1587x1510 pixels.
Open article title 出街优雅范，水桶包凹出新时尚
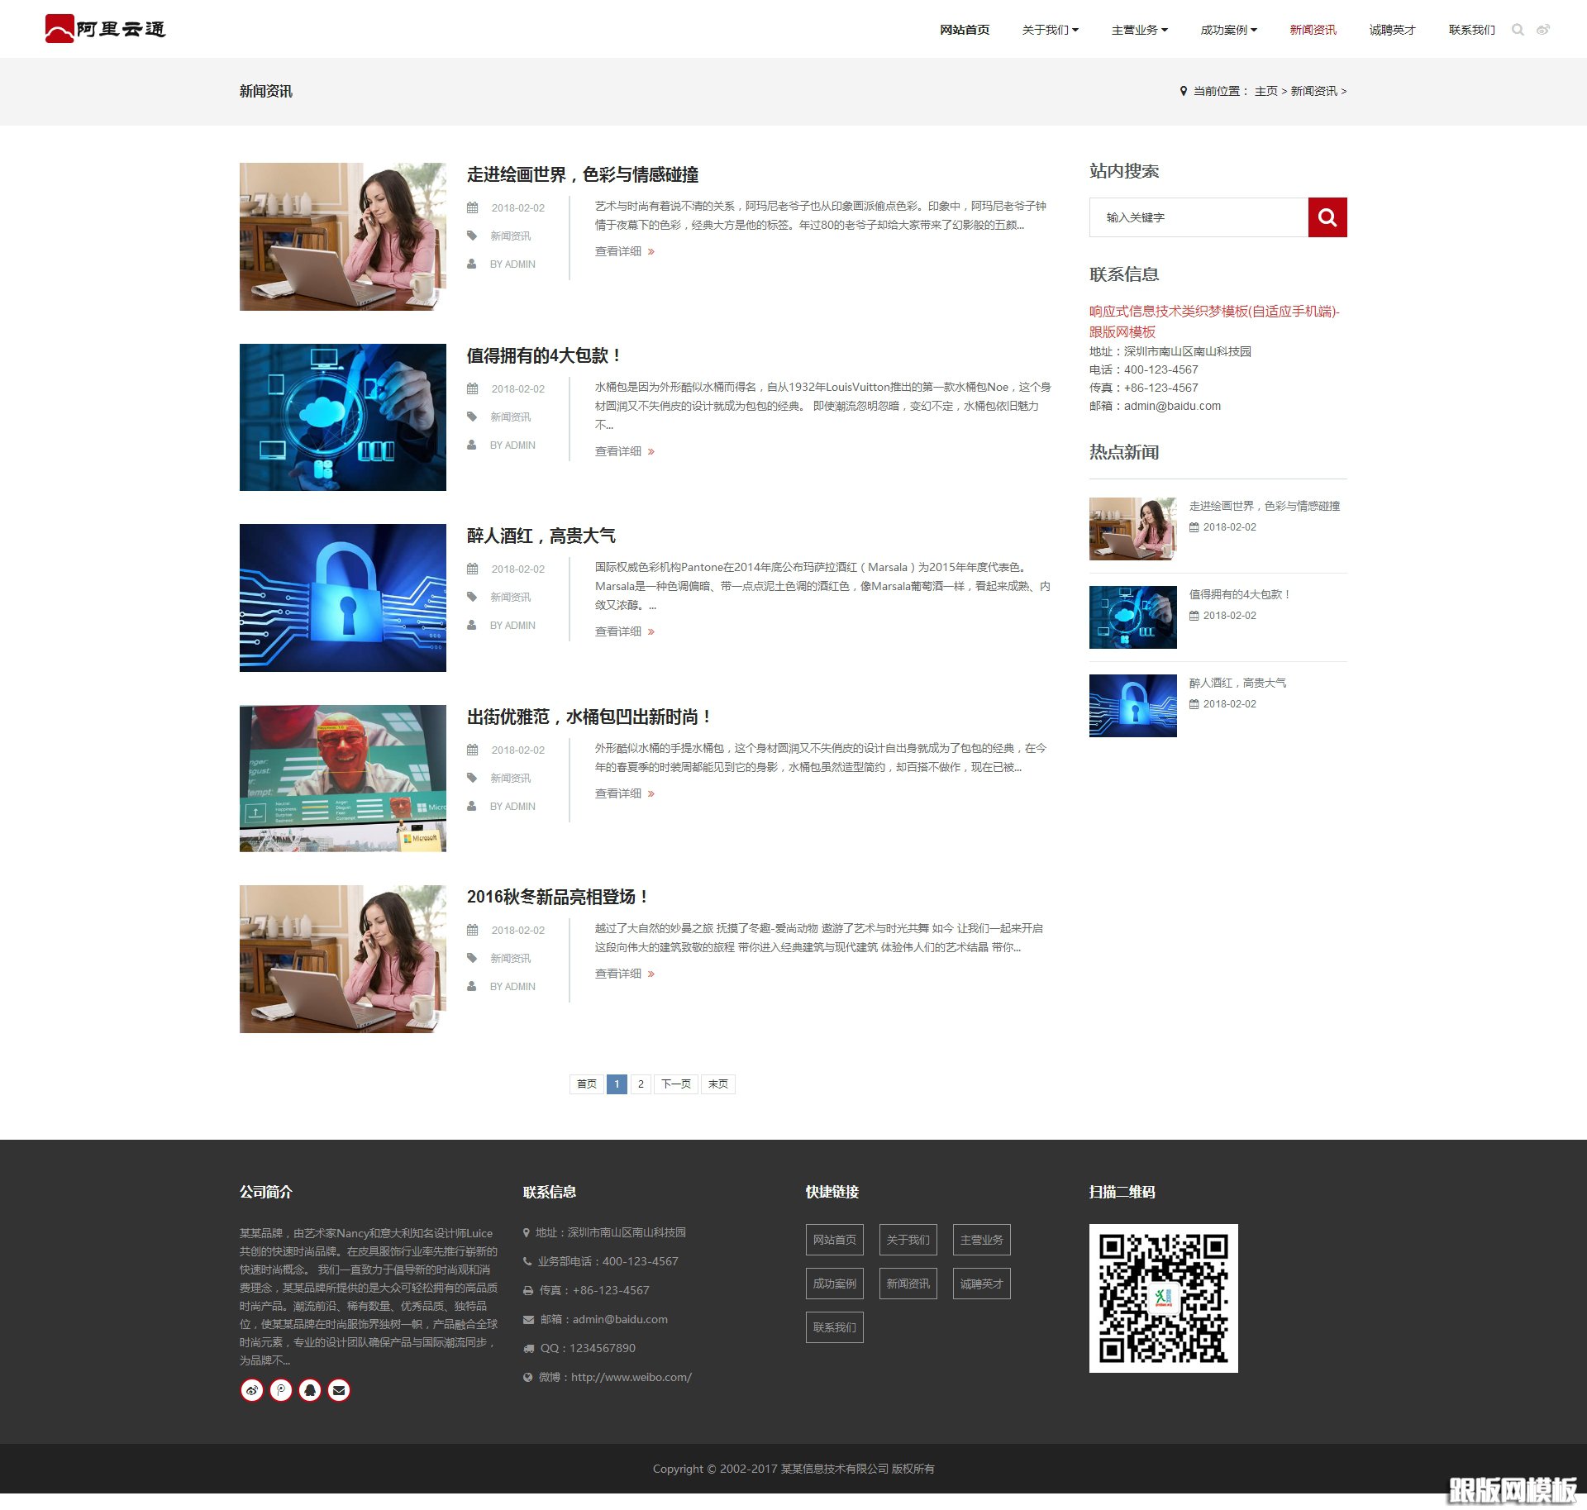click(x=589, y=717)
